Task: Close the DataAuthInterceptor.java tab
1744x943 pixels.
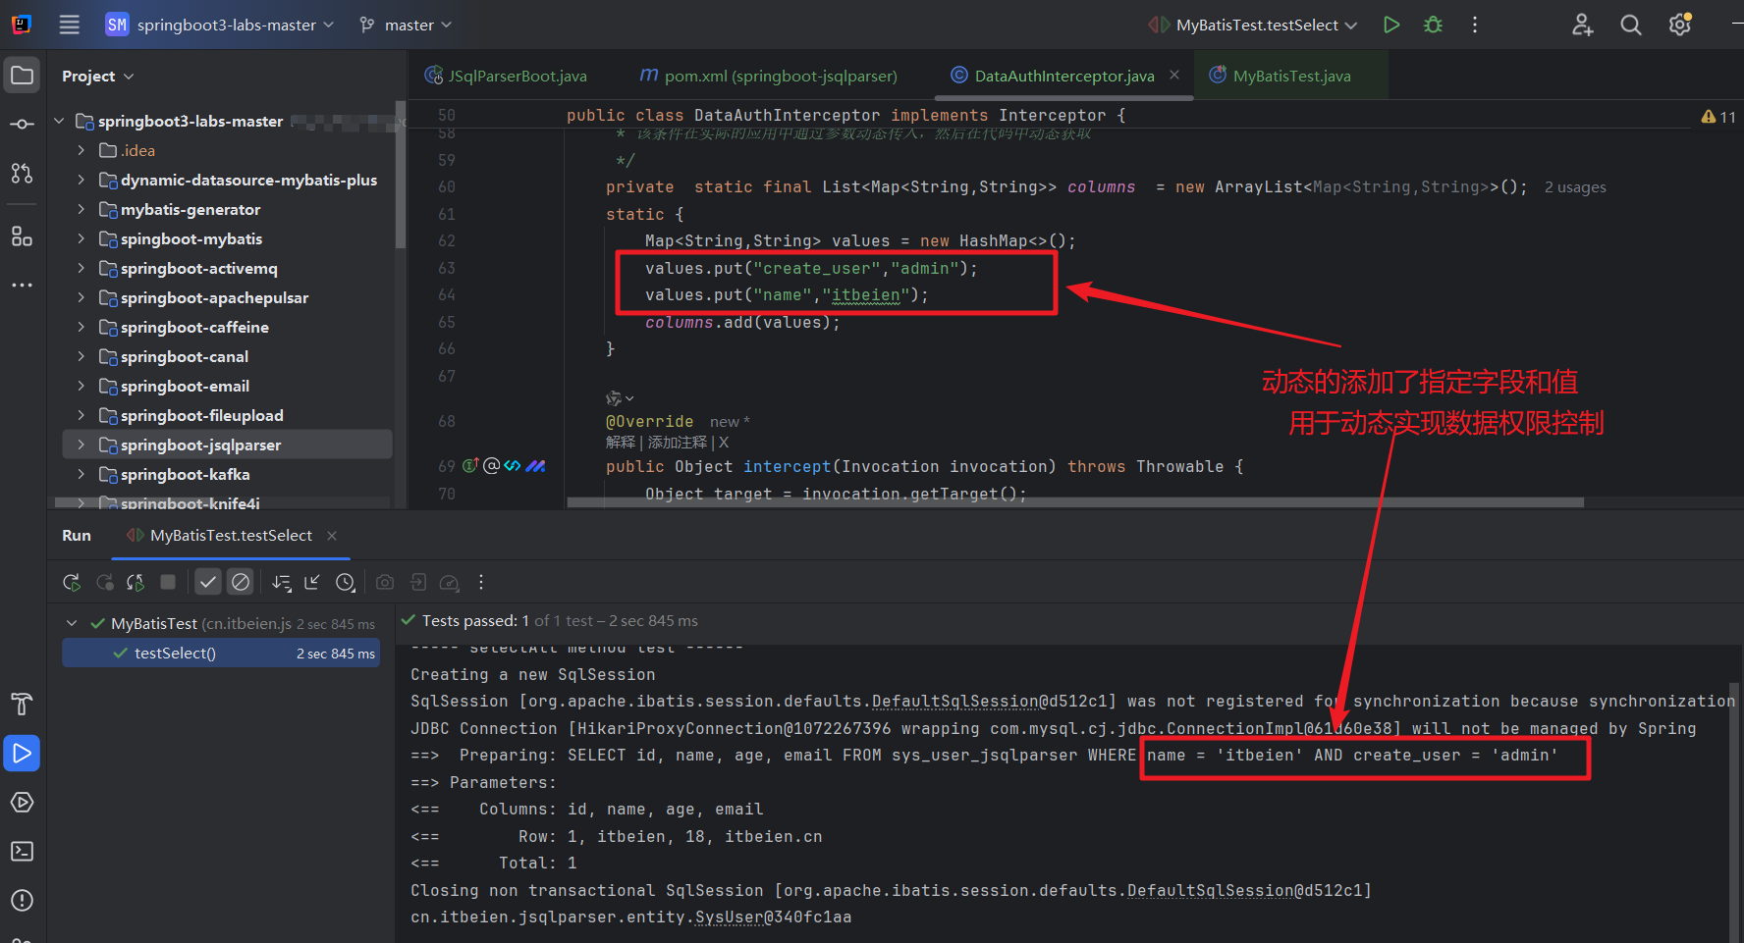Action: [x=1174, y=75]
